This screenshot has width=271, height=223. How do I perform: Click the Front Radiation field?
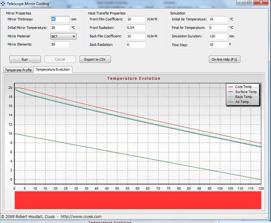(135, 28)
